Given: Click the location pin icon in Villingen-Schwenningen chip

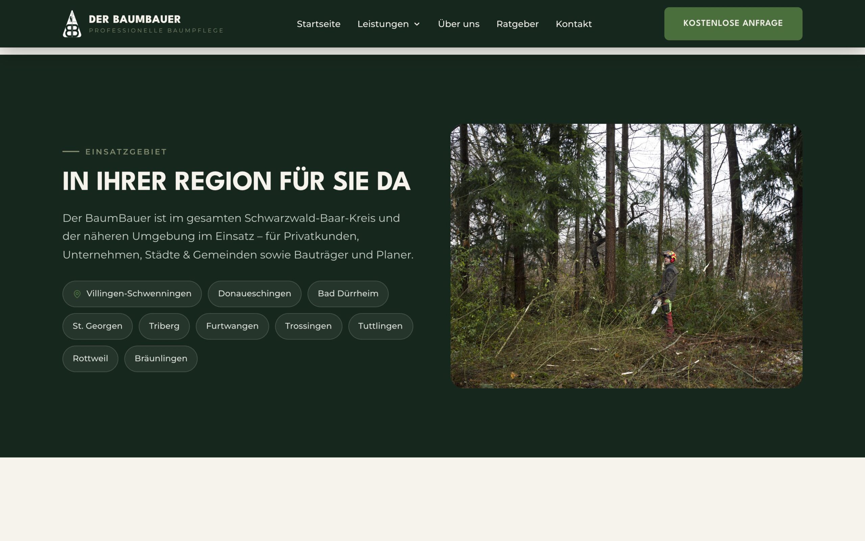Looking at the screenshot, I should 77,294.
